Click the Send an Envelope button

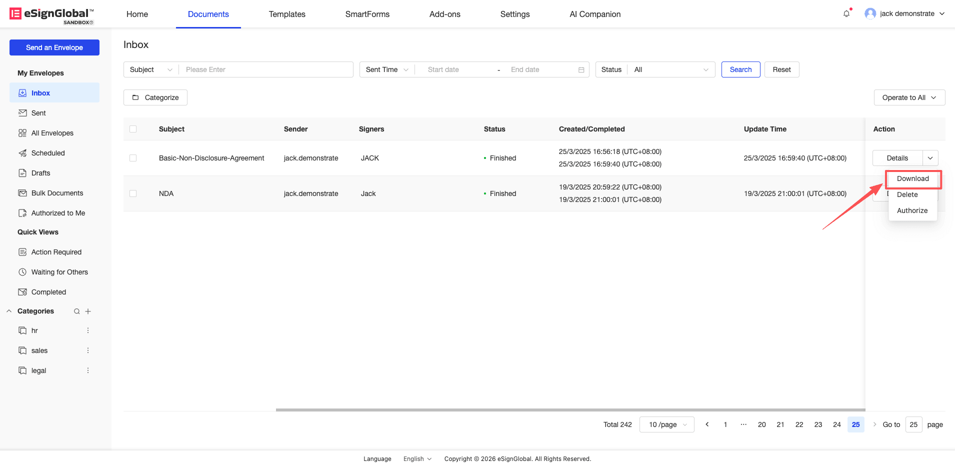point(54,47)
